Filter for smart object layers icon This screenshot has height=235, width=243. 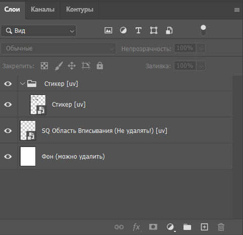pyautogui.click(x=169, y=30)
